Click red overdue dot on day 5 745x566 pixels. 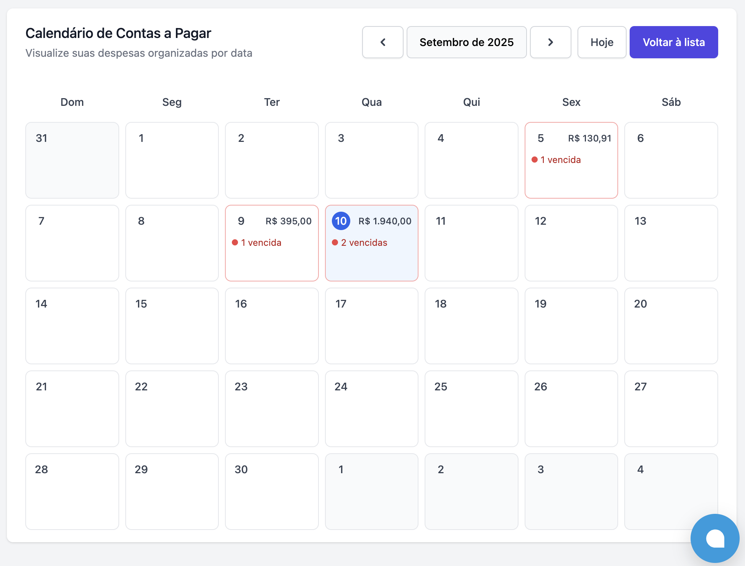tap(535, 160)
